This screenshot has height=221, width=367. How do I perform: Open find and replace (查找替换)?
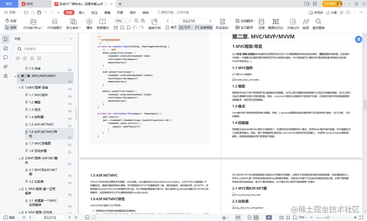(318, 24)
